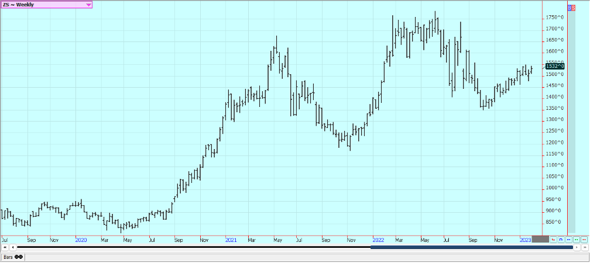Click the pink dropdown arrow beside ZS ~ Weekly

88,5
